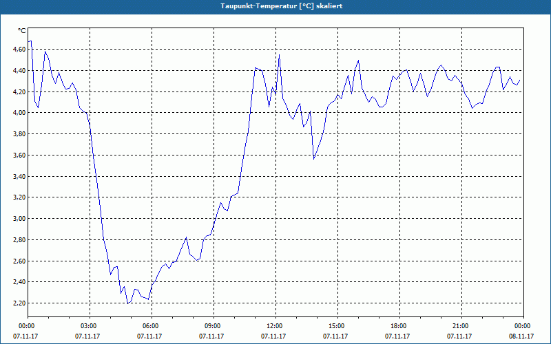This screenshot has width=551, height=344.
Task: Select the 4,40 y-axis label
Action: 19,71
